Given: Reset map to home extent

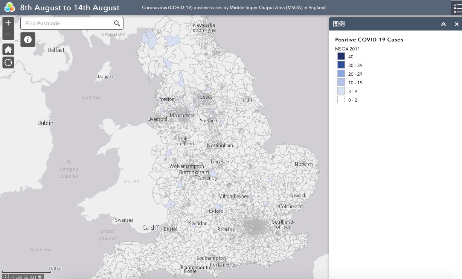Looking at the screenshot, I should [x=8, y=49].
